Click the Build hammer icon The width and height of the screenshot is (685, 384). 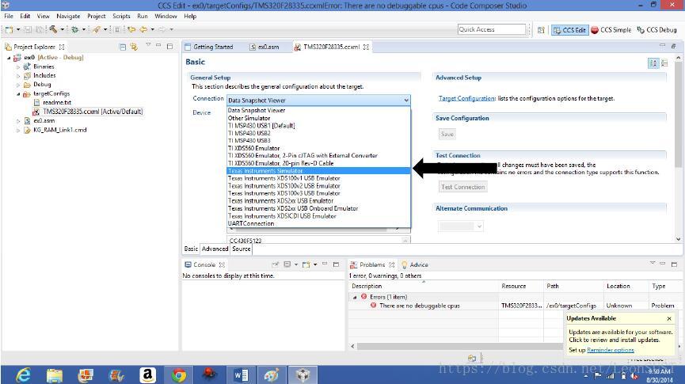click(53, 29)
